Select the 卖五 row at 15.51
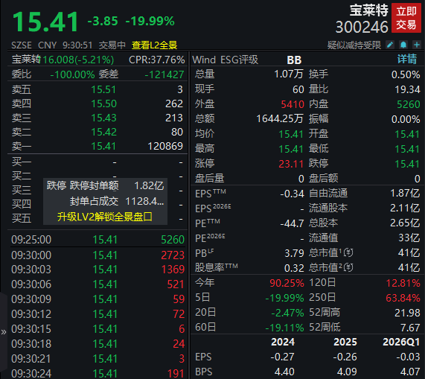425x379 pixels. 98,90
